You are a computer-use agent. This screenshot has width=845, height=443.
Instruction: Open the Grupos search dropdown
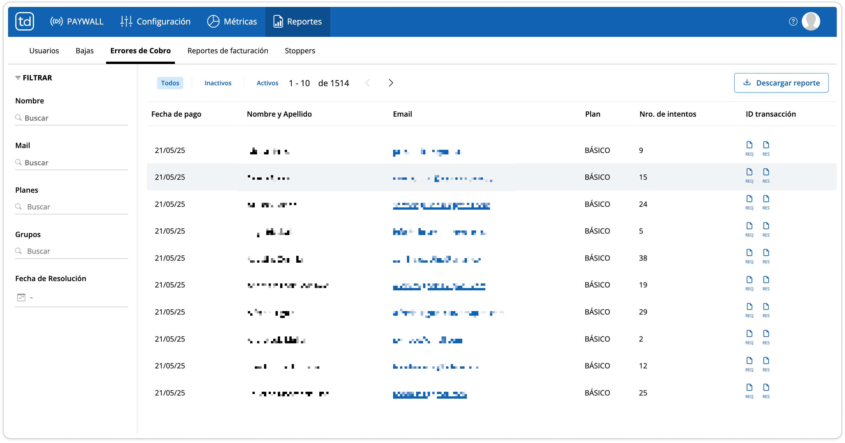click(x=71, y=251)
